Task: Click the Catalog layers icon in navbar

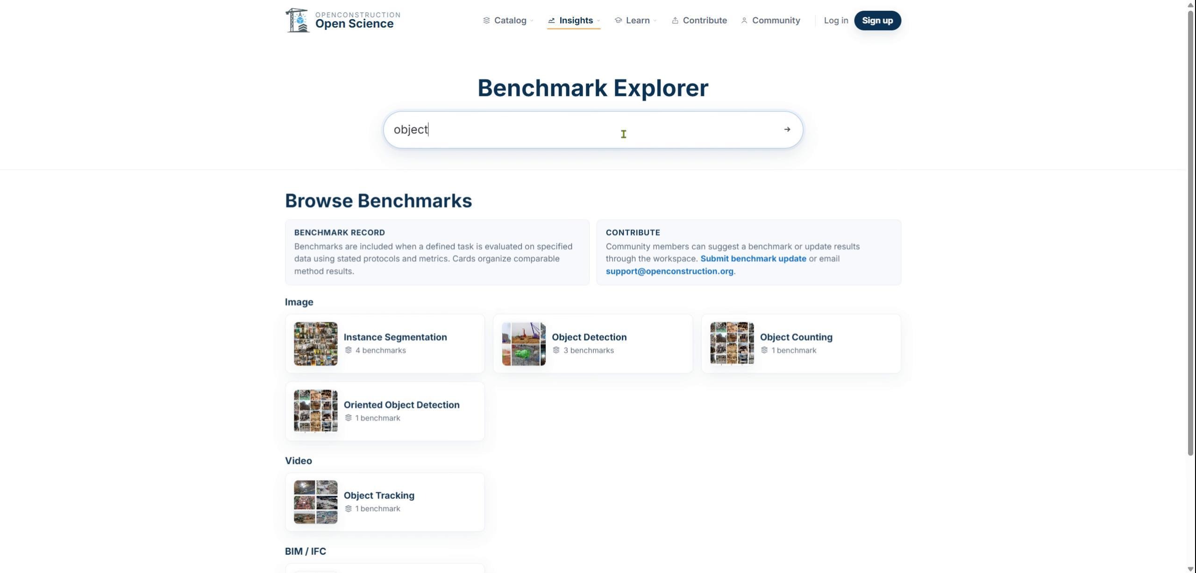Action: [x=486, y=21]
